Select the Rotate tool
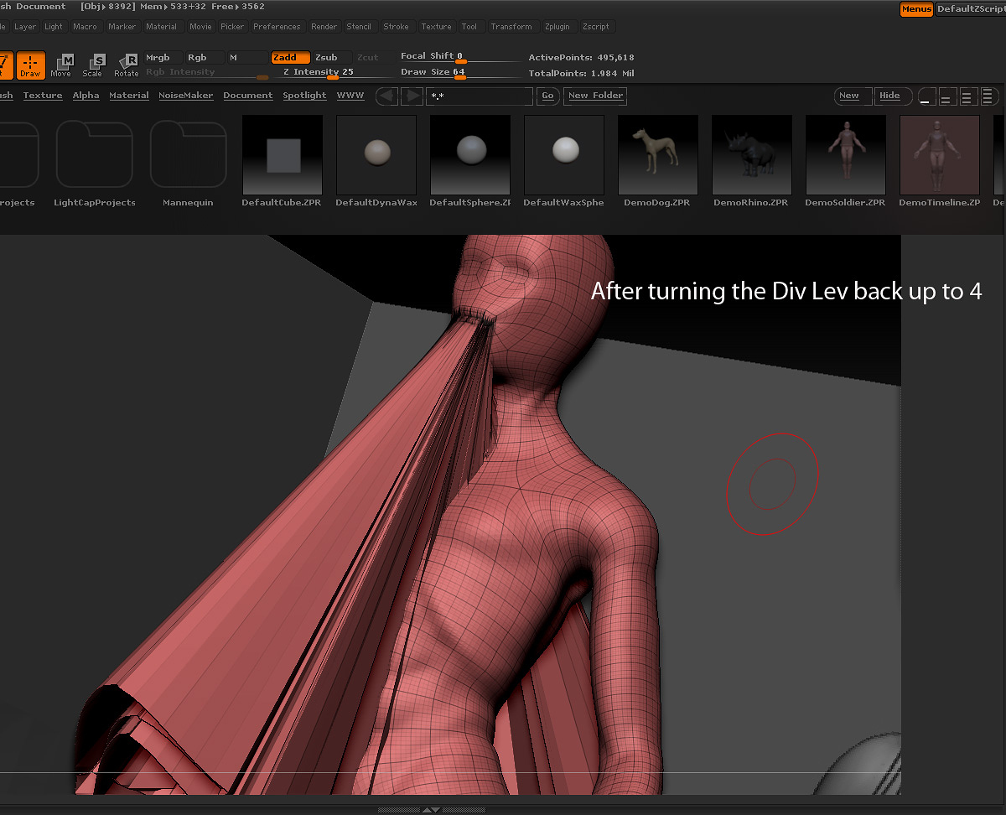The image size is (1006, 815). (x=127, y=65)
